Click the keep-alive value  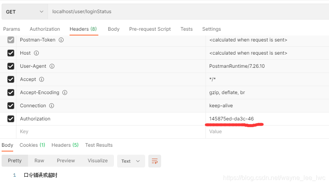pos(221,106)
